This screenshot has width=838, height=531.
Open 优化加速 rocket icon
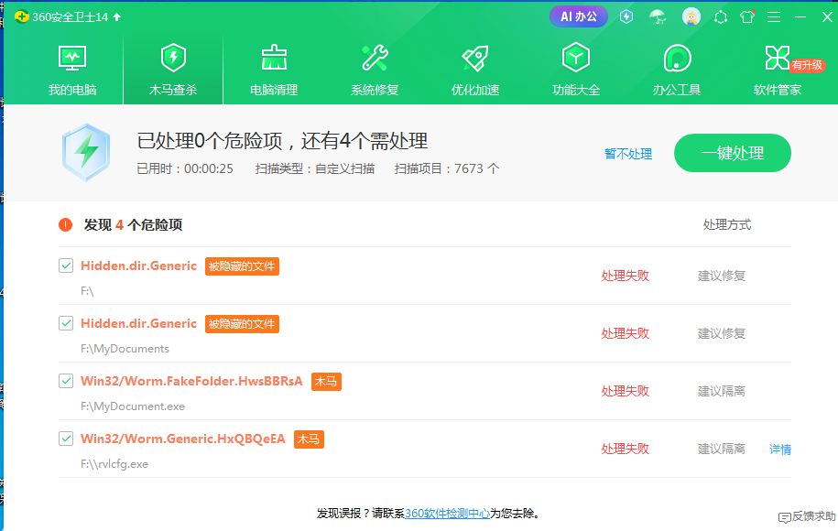tap(475, 59)
